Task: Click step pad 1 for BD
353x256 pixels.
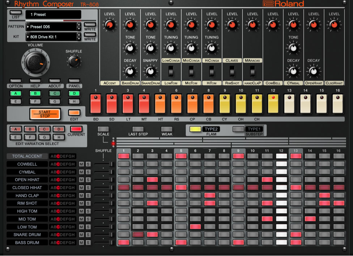Action: 96,104
